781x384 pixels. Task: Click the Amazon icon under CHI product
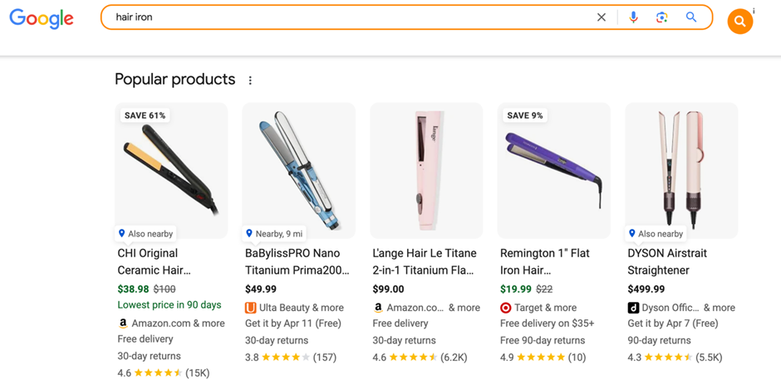pos(123,323)
